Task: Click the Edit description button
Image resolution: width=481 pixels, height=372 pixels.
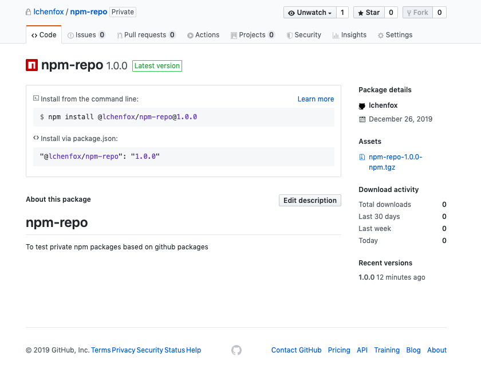Action: [310, 201]
